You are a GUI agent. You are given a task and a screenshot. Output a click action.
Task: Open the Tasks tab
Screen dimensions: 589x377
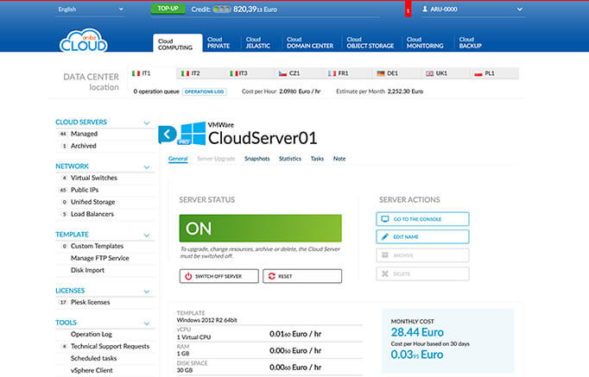(x=317, y=159)
